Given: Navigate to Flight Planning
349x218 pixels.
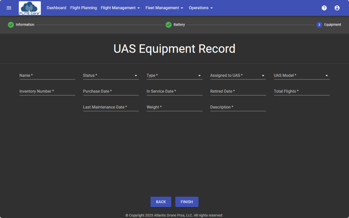Looking at the screenshot, I should pos(84,8).
